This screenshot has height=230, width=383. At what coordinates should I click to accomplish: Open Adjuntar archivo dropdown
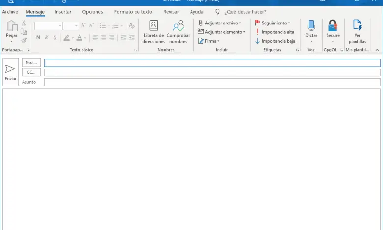[219, 23]
